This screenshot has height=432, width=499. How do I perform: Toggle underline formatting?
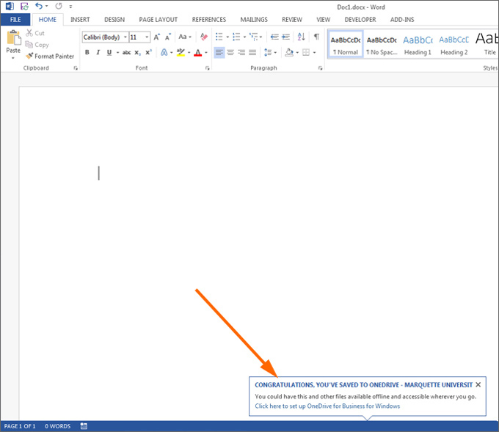109,52
